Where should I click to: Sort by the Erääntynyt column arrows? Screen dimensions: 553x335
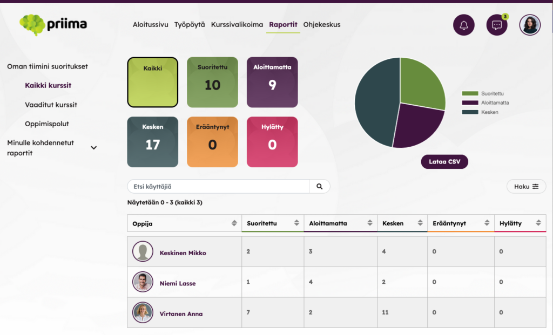point(487,223)
